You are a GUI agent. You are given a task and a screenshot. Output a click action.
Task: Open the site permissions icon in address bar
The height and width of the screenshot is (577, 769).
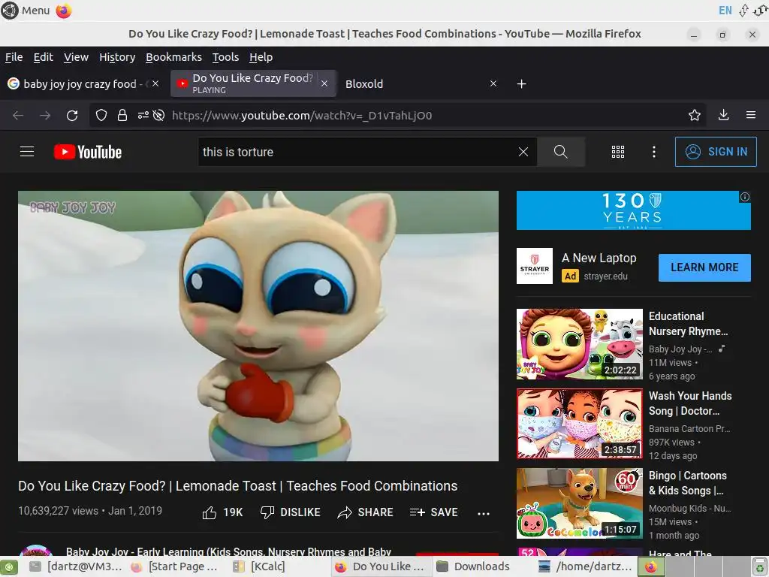coord(143,115)
